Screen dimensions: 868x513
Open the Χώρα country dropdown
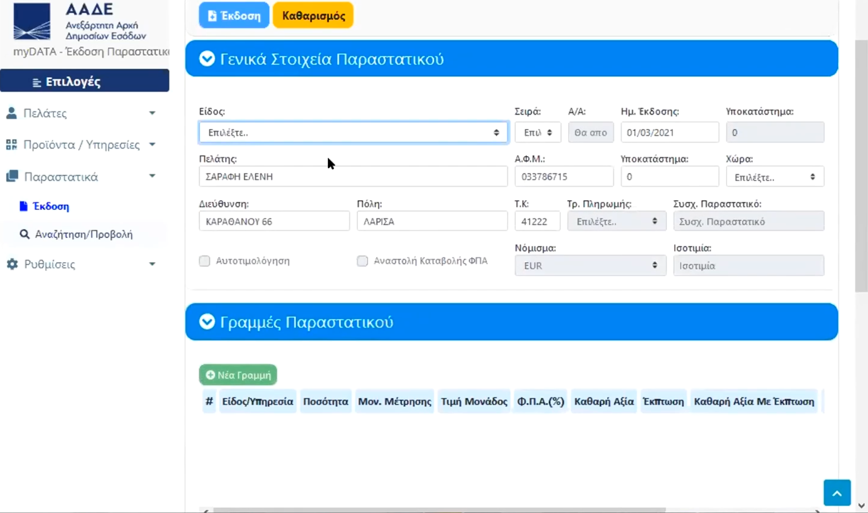pos(774,177)
